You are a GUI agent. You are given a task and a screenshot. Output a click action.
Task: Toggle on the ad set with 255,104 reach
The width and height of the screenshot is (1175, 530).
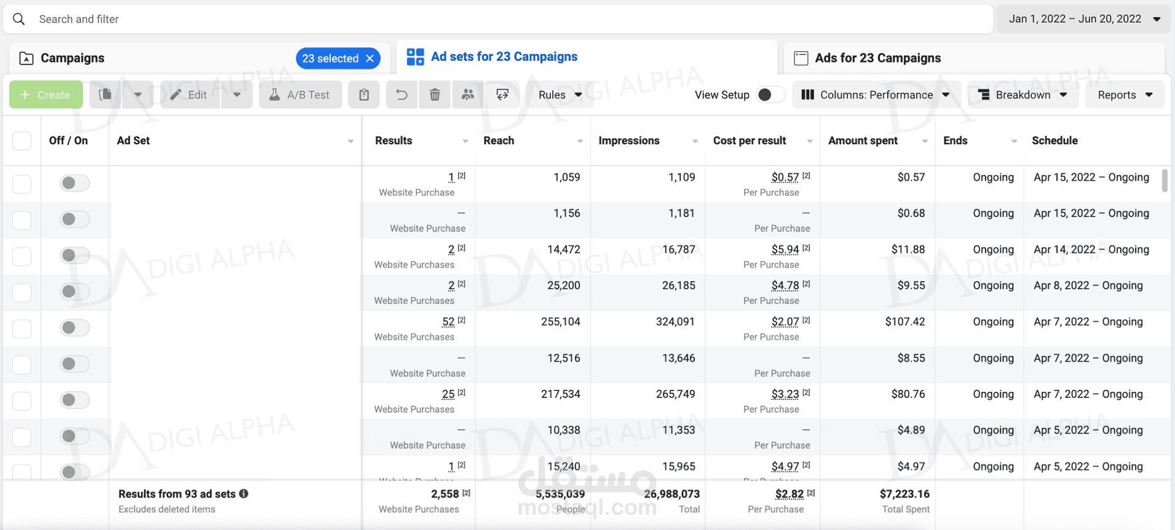click(74, 327)
